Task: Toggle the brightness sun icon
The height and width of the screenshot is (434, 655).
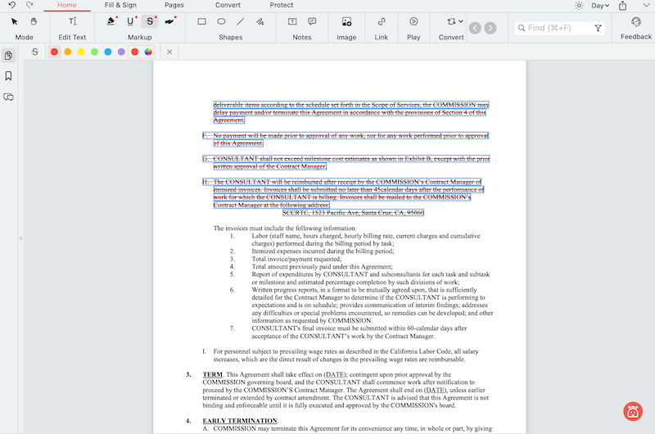Action: [579, 6]
